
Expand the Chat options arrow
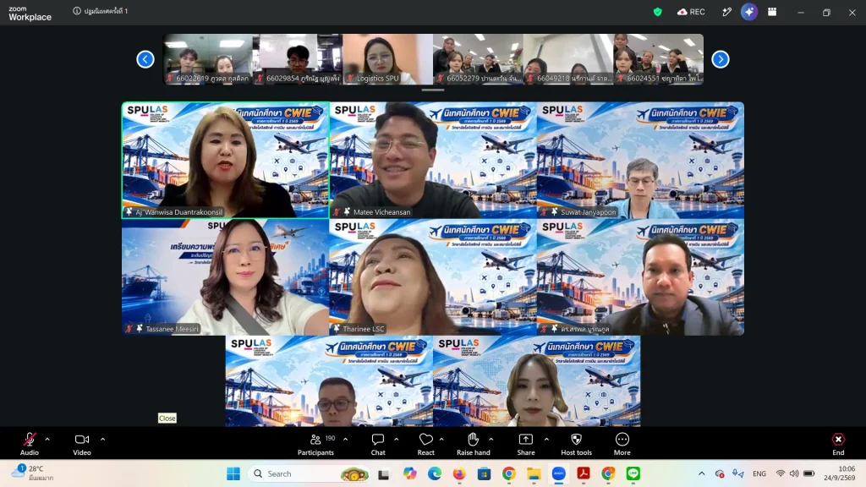(397, 440)
